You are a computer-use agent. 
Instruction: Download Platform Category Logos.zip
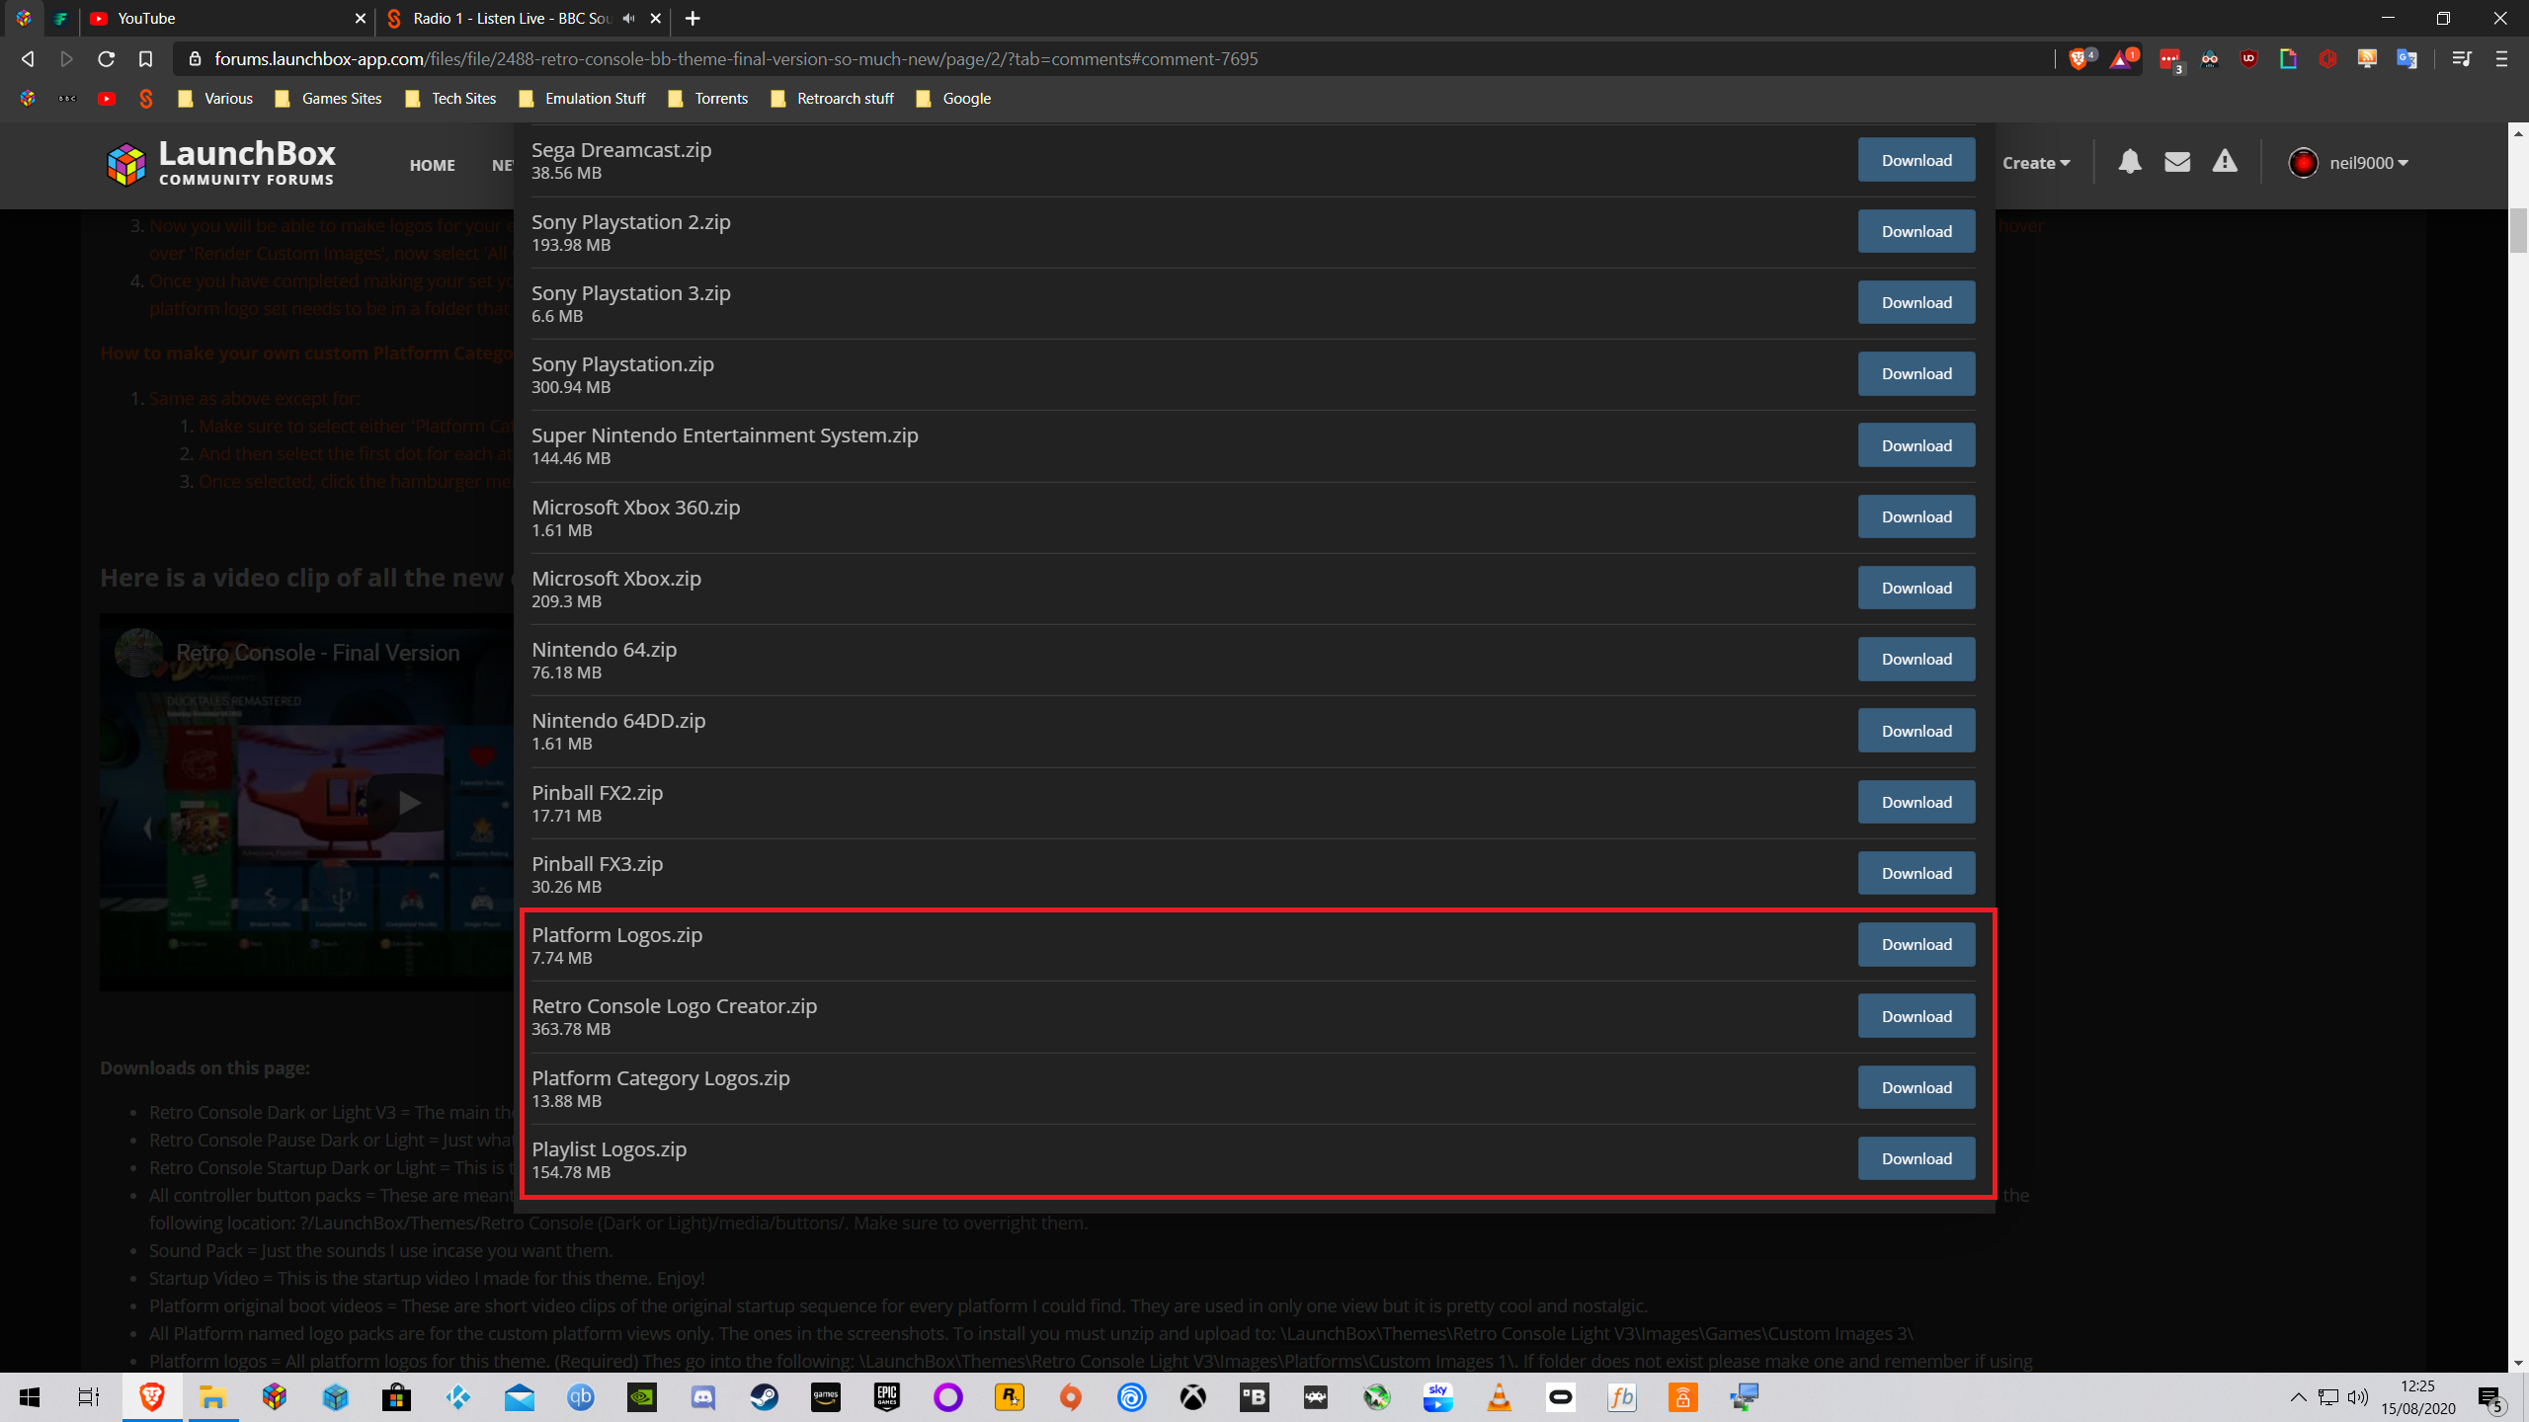click(1917, 1087)
